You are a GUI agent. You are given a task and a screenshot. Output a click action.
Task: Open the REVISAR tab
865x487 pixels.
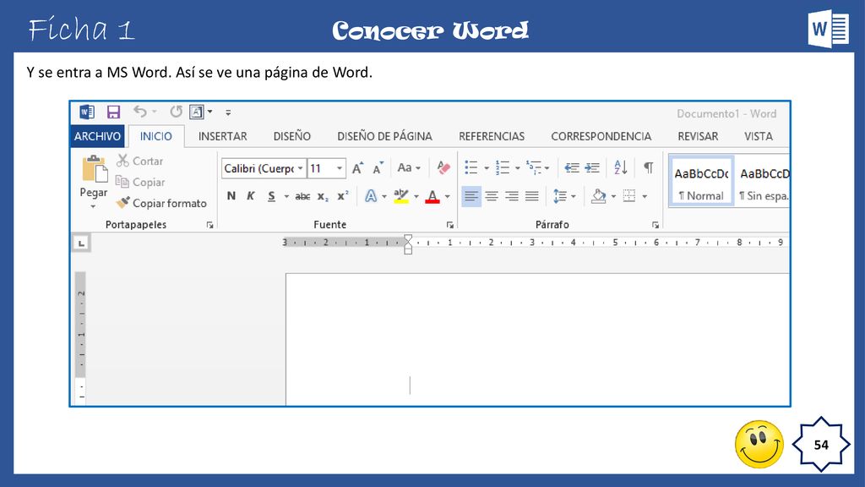click(698, 136)
